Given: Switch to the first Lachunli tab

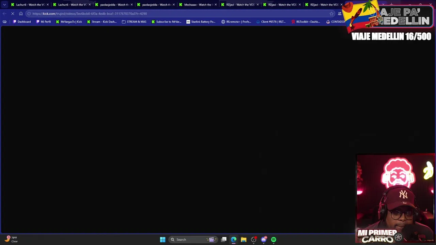Looking at the screenshot, I should (x=30, y=4).
